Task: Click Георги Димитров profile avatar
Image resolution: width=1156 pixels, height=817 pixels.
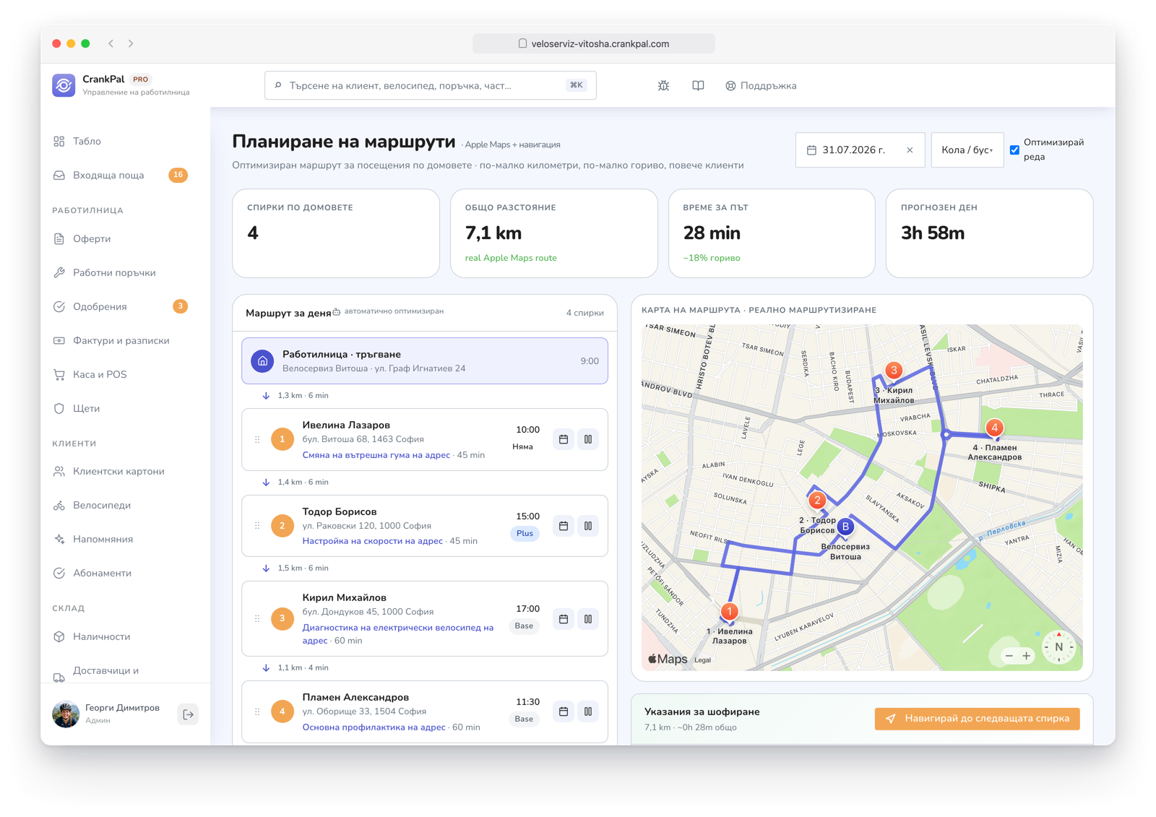Action: pos(66,714)
